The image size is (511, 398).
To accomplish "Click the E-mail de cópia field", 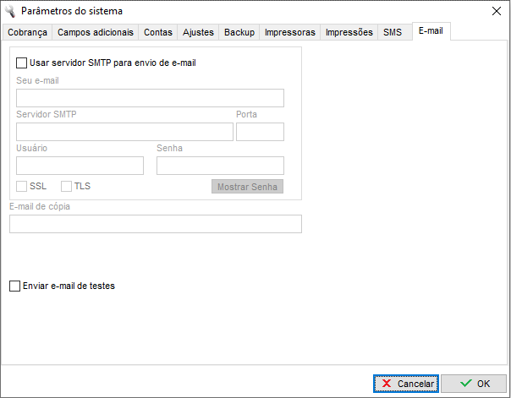I will [x=155, y=224].
